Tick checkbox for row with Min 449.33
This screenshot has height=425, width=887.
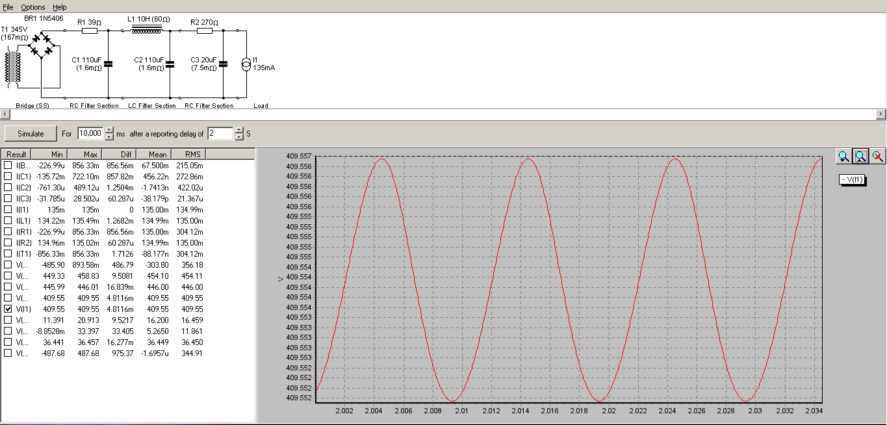click(8, 276)
